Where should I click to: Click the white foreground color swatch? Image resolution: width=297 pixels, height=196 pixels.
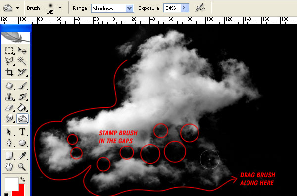click(x=11, y=184)
